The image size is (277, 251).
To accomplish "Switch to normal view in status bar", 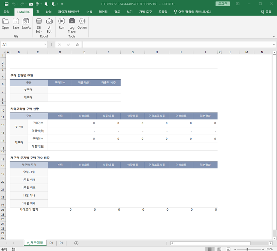I will [x=210, y=249].
